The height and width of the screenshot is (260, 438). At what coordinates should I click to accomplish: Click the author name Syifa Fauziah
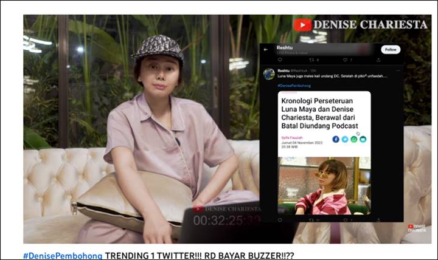click(x=292, y=137)
